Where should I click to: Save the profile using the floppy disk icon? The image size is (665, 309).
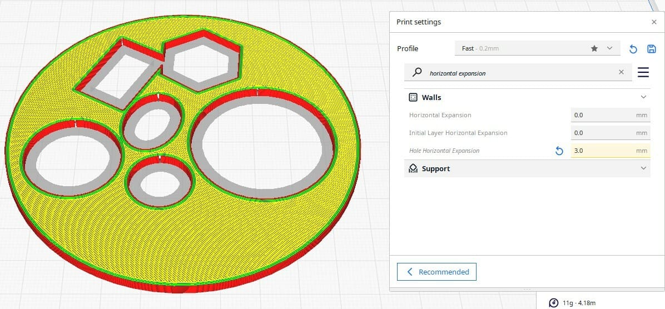(652, 49)
